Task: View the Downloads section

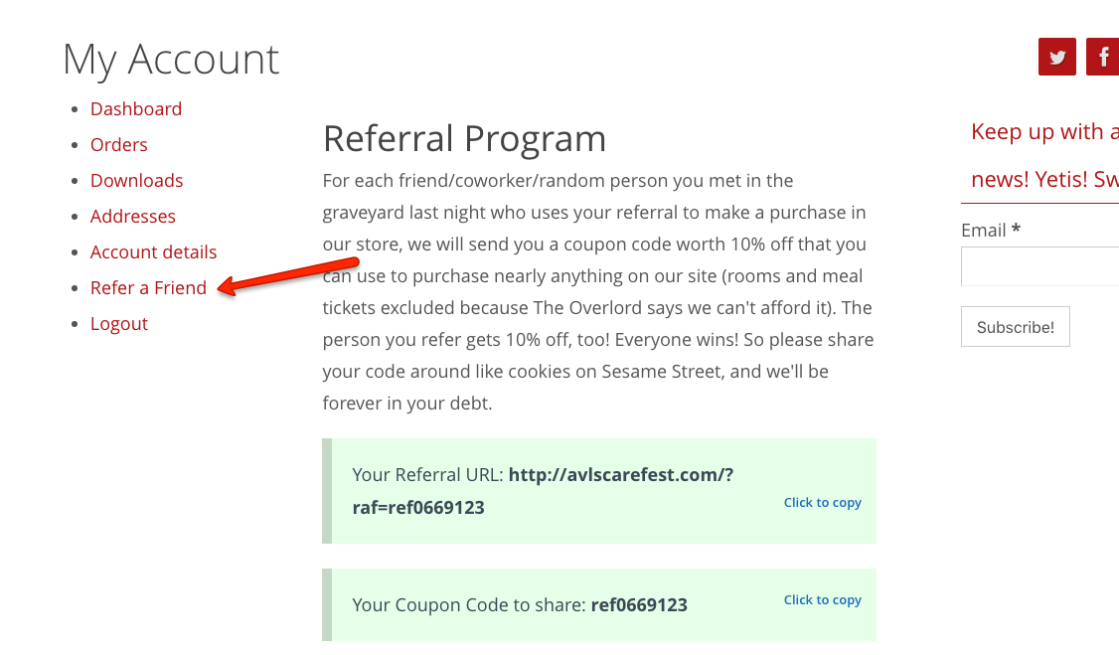Action: pyautogui.click(x=136, y=180)
